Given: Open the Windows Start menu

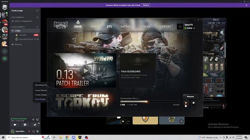Looking at the screenshot, I should (3, 137).
